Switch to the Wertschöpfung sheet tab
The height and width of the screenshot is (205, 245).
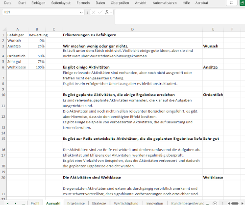[126, 204]
